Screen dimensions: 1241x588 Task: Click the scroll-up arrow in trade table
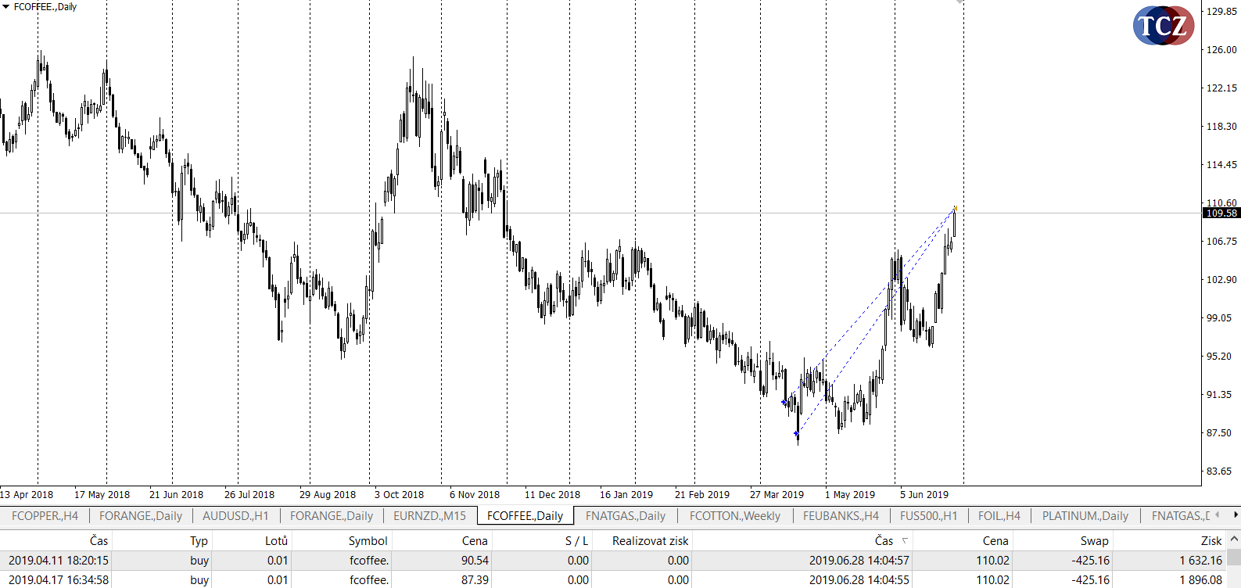[1234, 540]
